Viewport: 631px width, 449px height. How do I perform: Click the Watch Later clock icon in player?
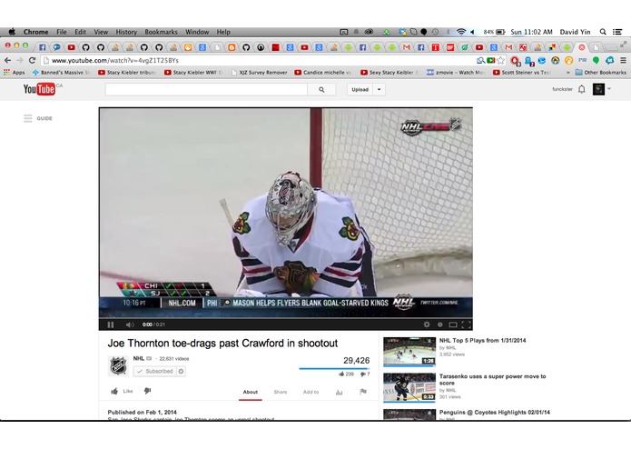click(439, 324)
